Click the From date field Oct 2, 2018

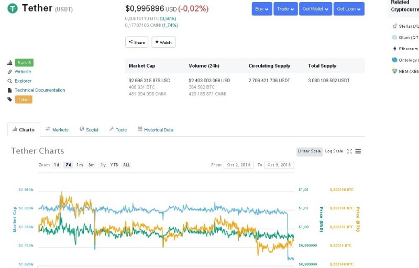239,165
